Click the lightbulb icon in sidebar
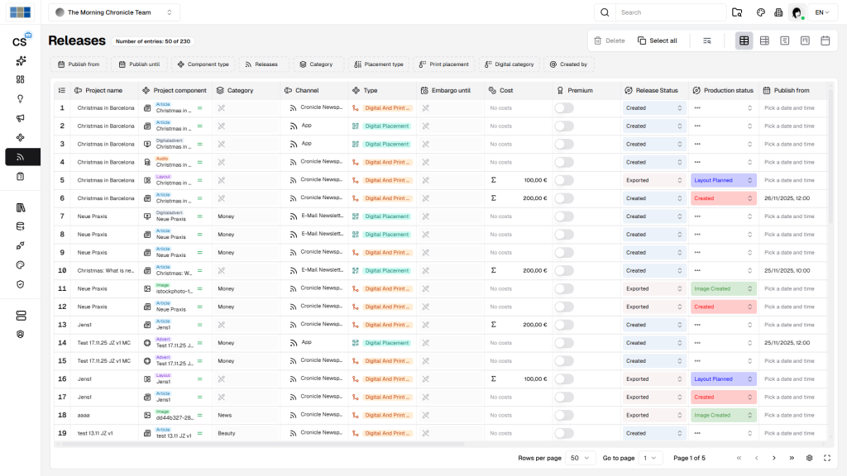Screen dimensions: 847x476 tap(21, 98)
